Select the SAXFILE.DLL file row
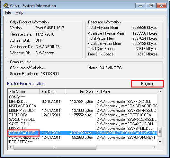The width and height of the screenshot is (170, 158). point(82,124)
